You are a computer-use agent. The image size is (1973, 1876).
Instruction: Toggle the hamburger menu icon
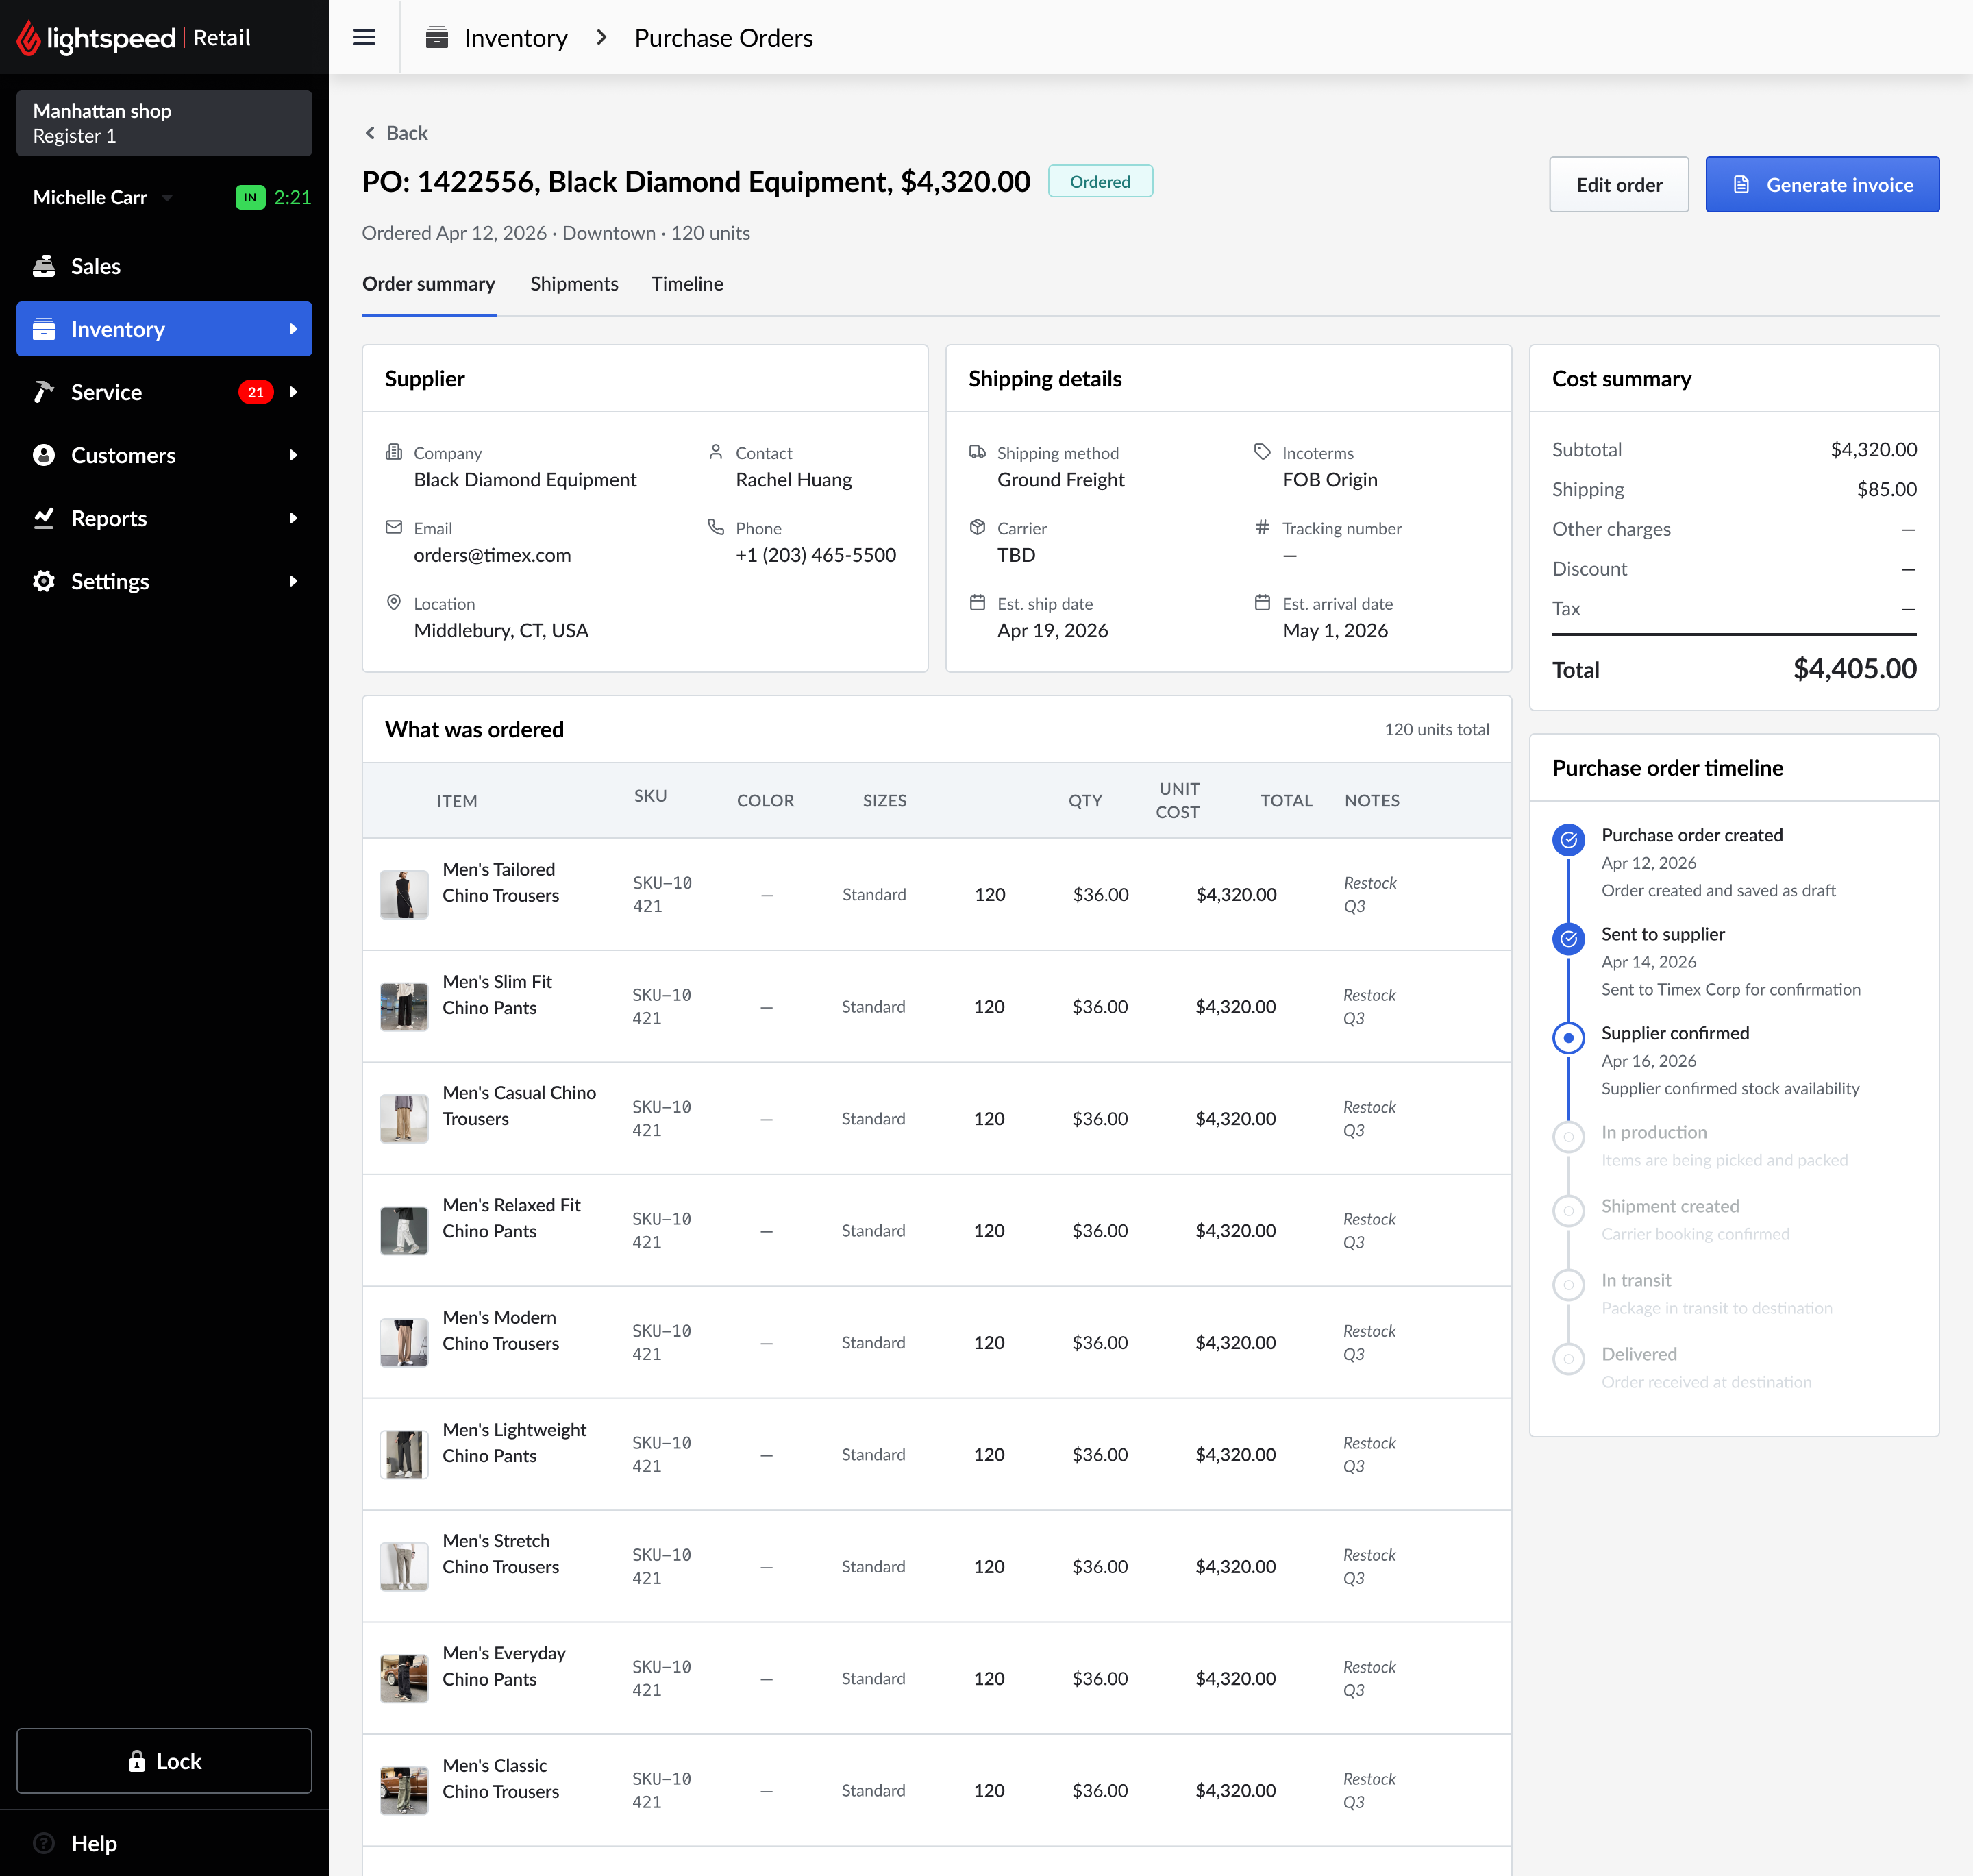click(x=364, y=38)
